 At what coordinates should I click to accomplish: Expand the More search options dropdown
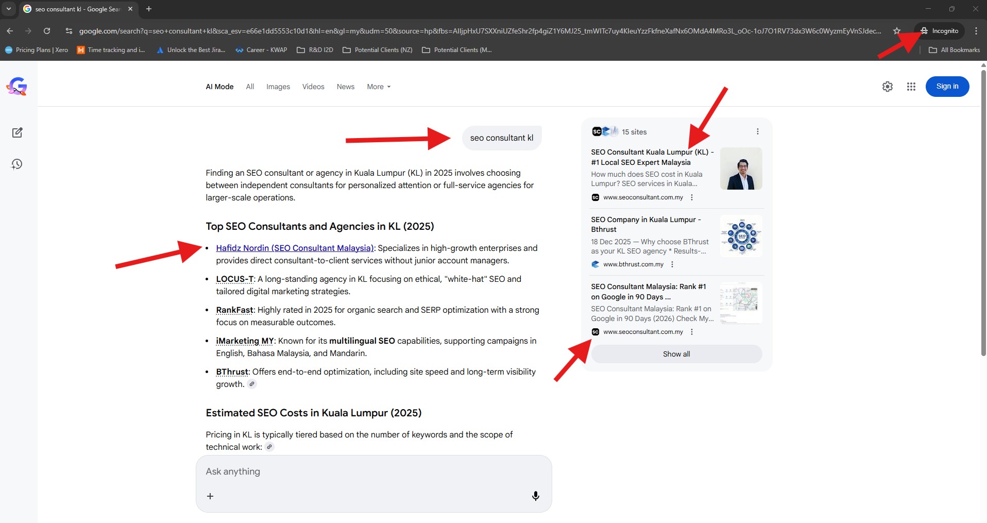pos(379,87)
